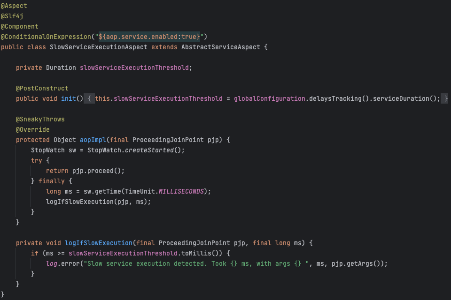Image resolution: width=451 pixels, height=300 pixels.
Task: Click the @SneakyThrows annotation
Action: [40, 119]
